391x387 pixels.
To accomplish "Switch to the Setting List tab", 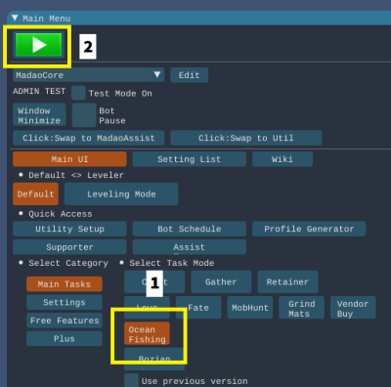I will [x=190, y=159].
